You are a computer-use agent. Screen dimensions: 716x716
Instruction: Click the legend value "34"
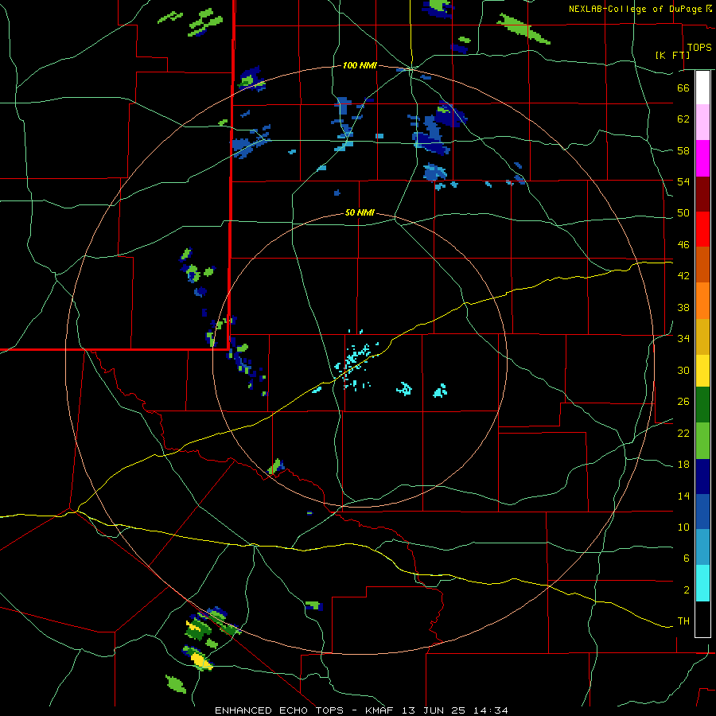tap(683, 338)
